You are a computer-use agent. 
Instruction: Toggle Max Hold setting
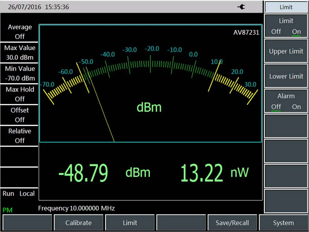19,94
